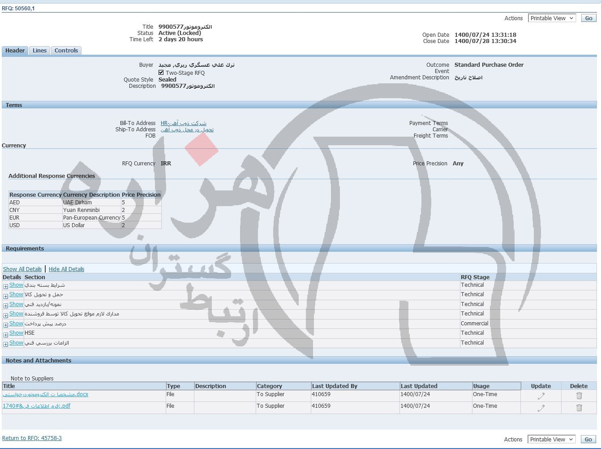Click Show link for حمل و تحويل كالا
This screenshot has height=449, width=601.
click(x=16, y=294)
